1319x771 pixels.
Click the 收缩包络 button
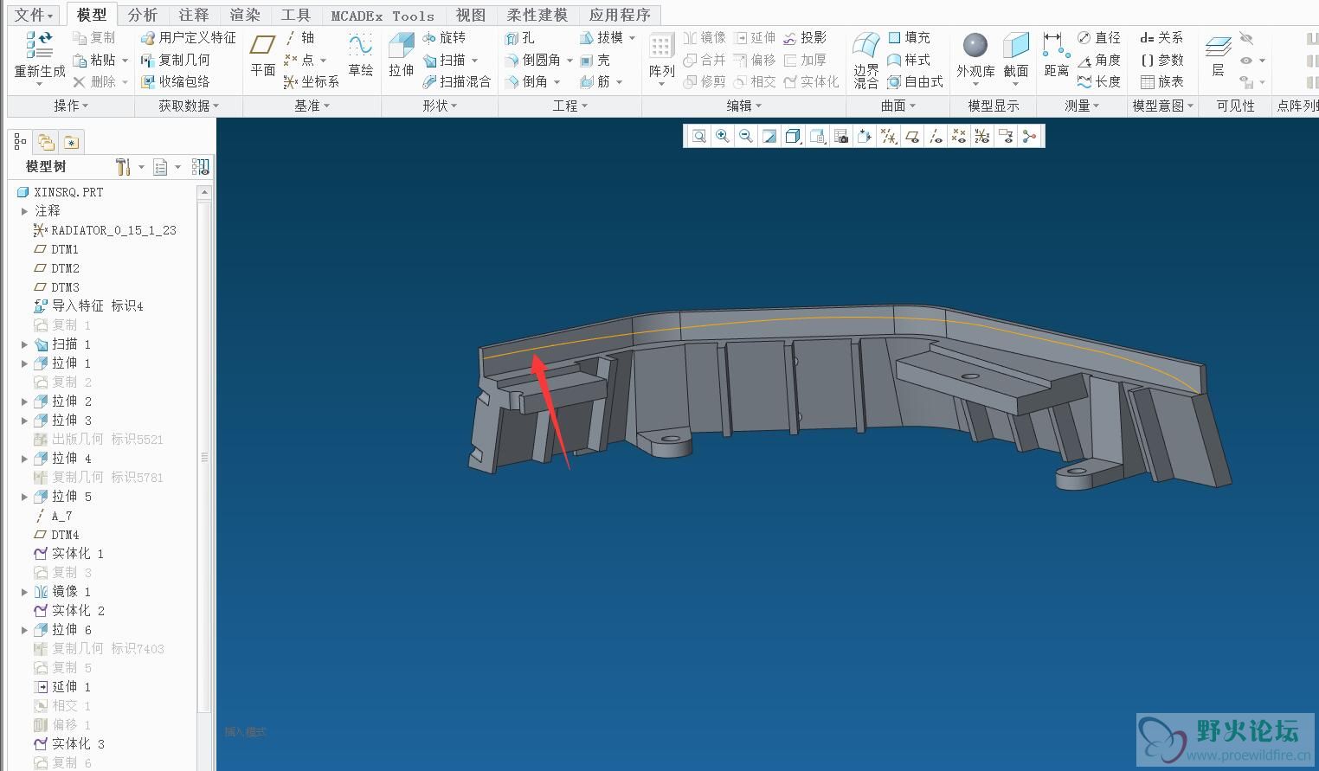176,81
